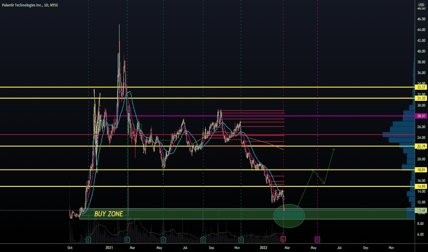Click the Oct label on time axis

tap(70, 247)
